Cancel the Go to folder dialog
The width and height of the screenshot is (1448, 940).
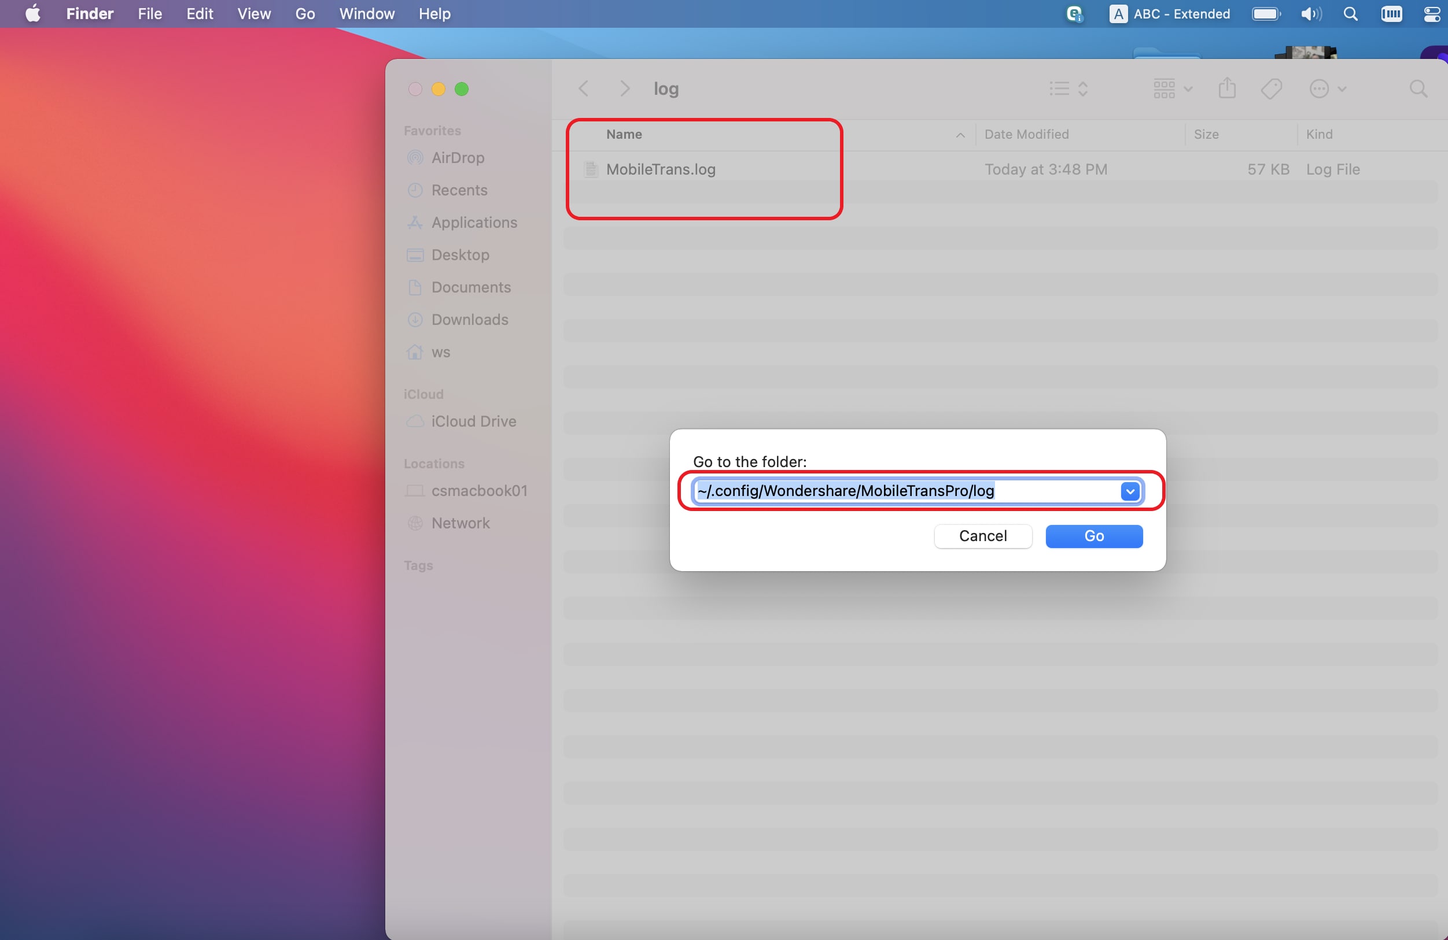982,536
